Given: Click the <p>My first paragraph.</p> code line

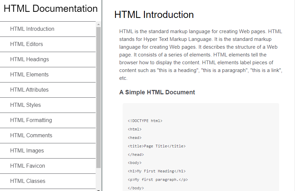Looking at the screenshot, I should 158,180.
